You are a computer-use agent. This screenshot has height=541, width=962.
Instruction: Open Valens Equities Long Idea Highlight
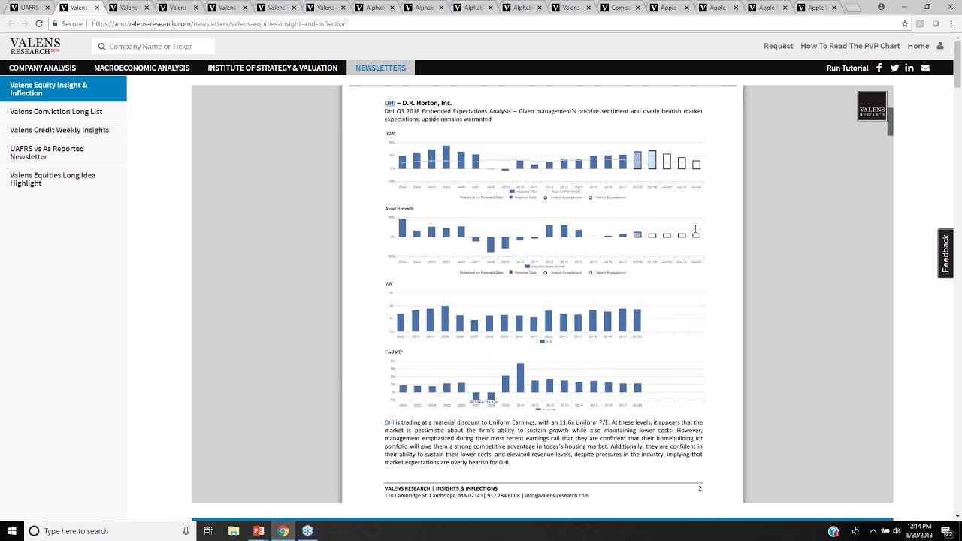coord(53,179)
